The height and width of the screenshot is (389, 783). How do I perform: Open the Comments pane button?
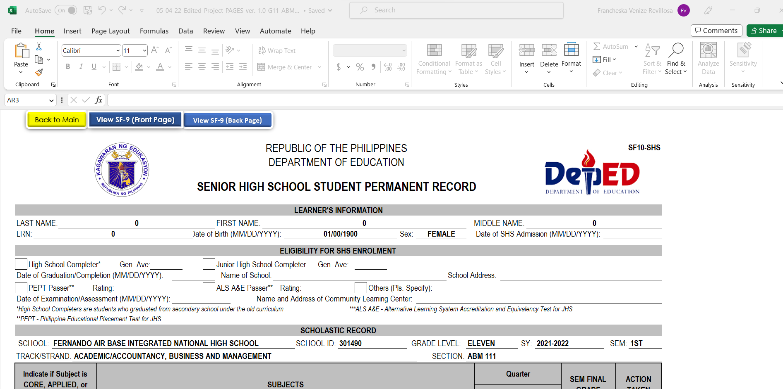tap(716, 31)
